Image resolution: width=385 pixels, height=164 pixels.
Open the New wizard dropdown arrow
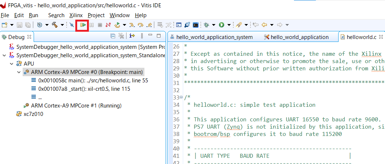click(x=11, y=25)
